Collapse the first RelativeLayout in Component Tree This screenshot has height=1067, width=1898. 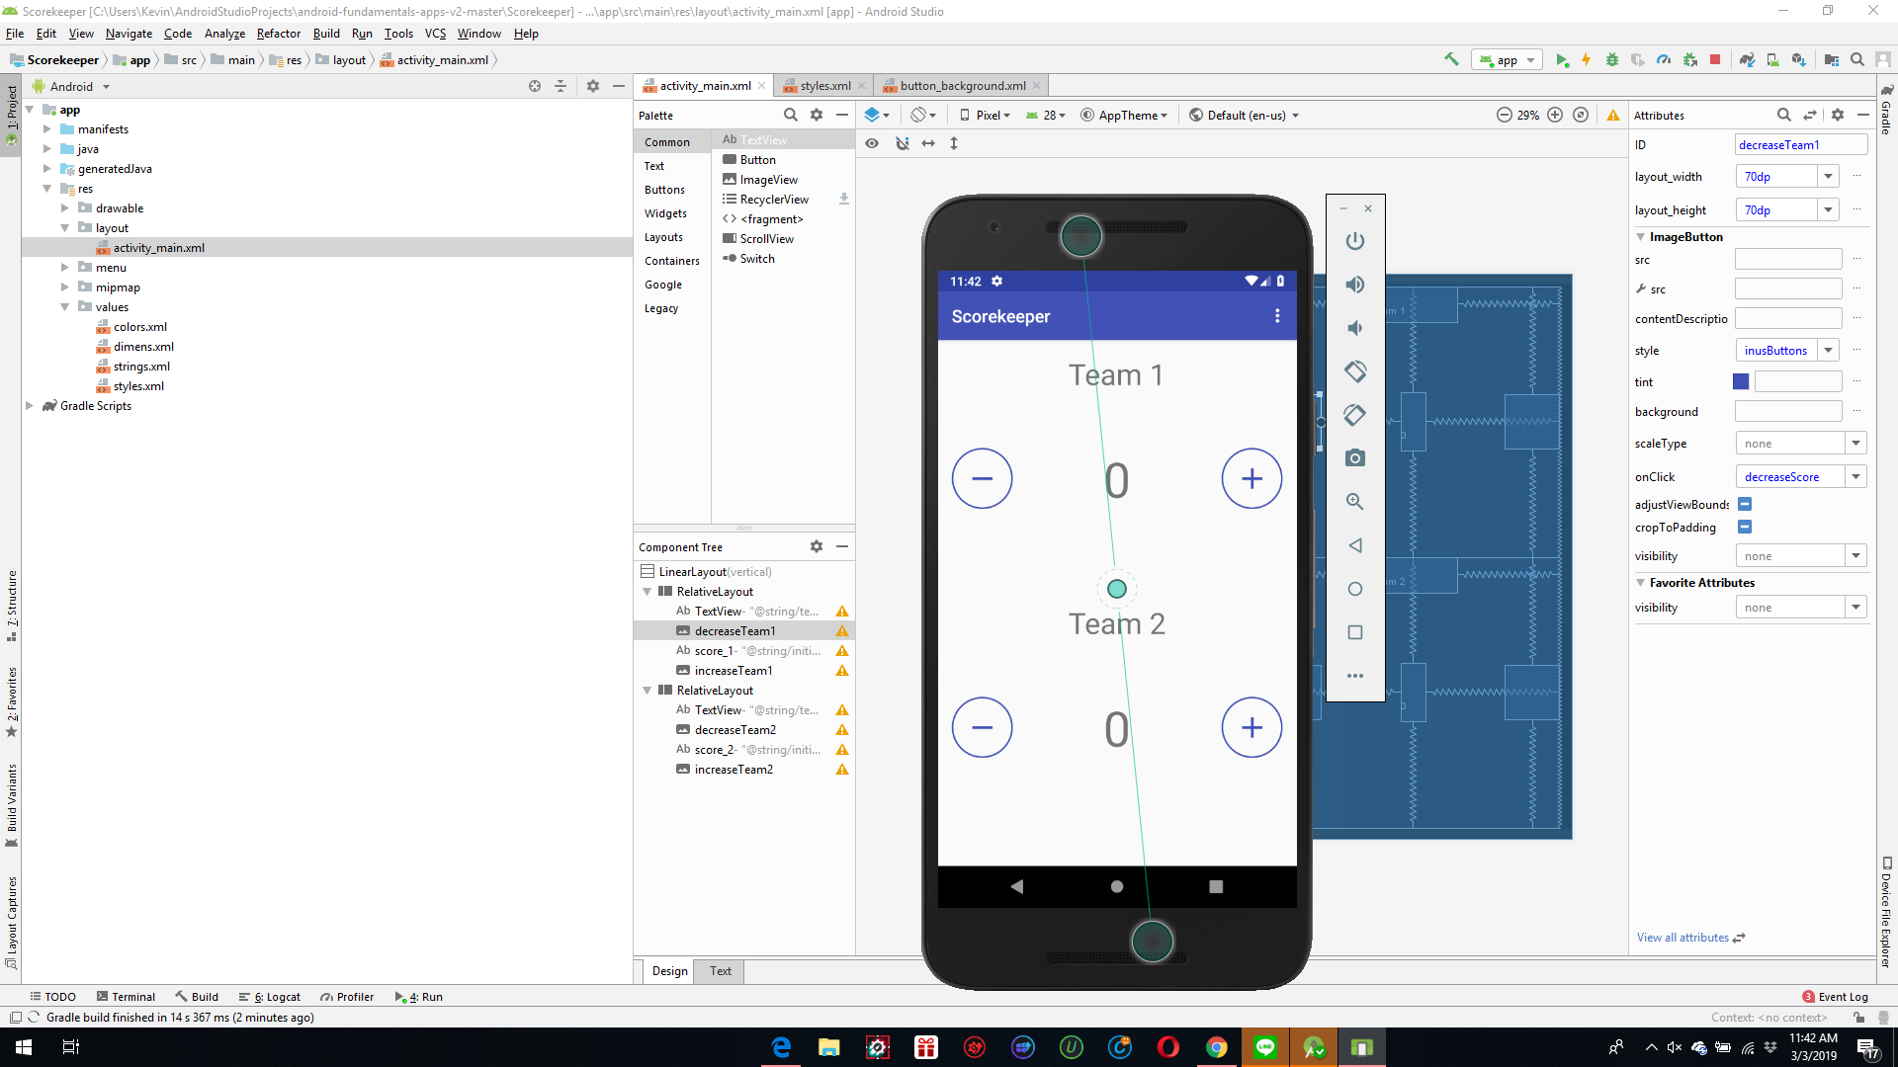[x=647, y=591]
